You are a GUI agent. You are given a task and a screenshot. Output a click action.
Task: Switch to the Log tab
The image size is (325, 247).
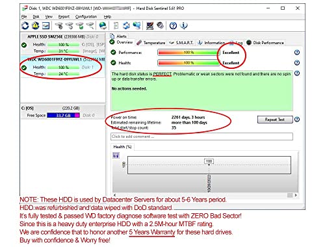[x=236, y=43]
